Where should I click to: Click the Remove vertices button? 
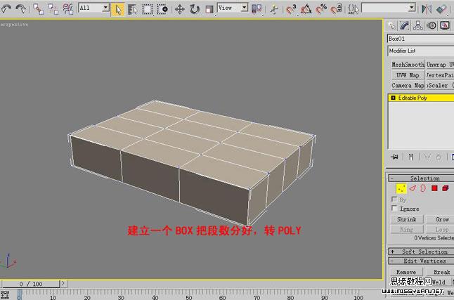tap(406, 272)
